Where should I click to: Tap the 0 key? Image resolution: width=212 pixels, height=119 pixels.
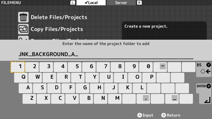[x=146, y=67]
